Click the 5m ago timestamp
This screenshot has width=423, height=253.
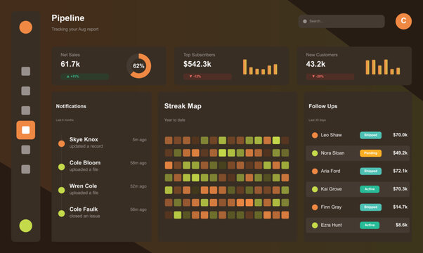pos(139,140)
